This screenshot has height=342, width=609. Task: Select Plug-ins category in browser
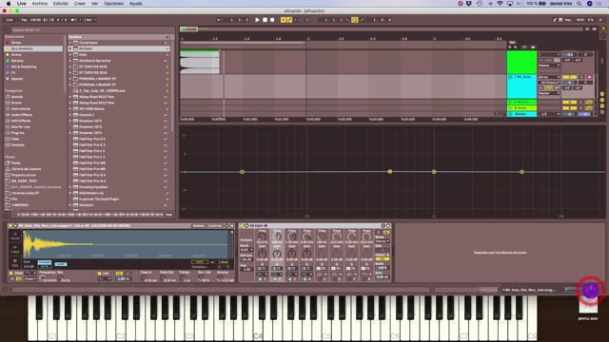coord(17,133)
